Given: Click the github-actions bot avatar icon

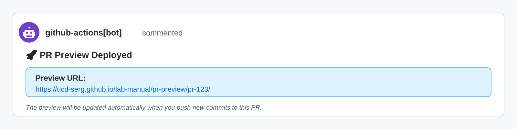Looking at the screenshot, I should [29, 32].
